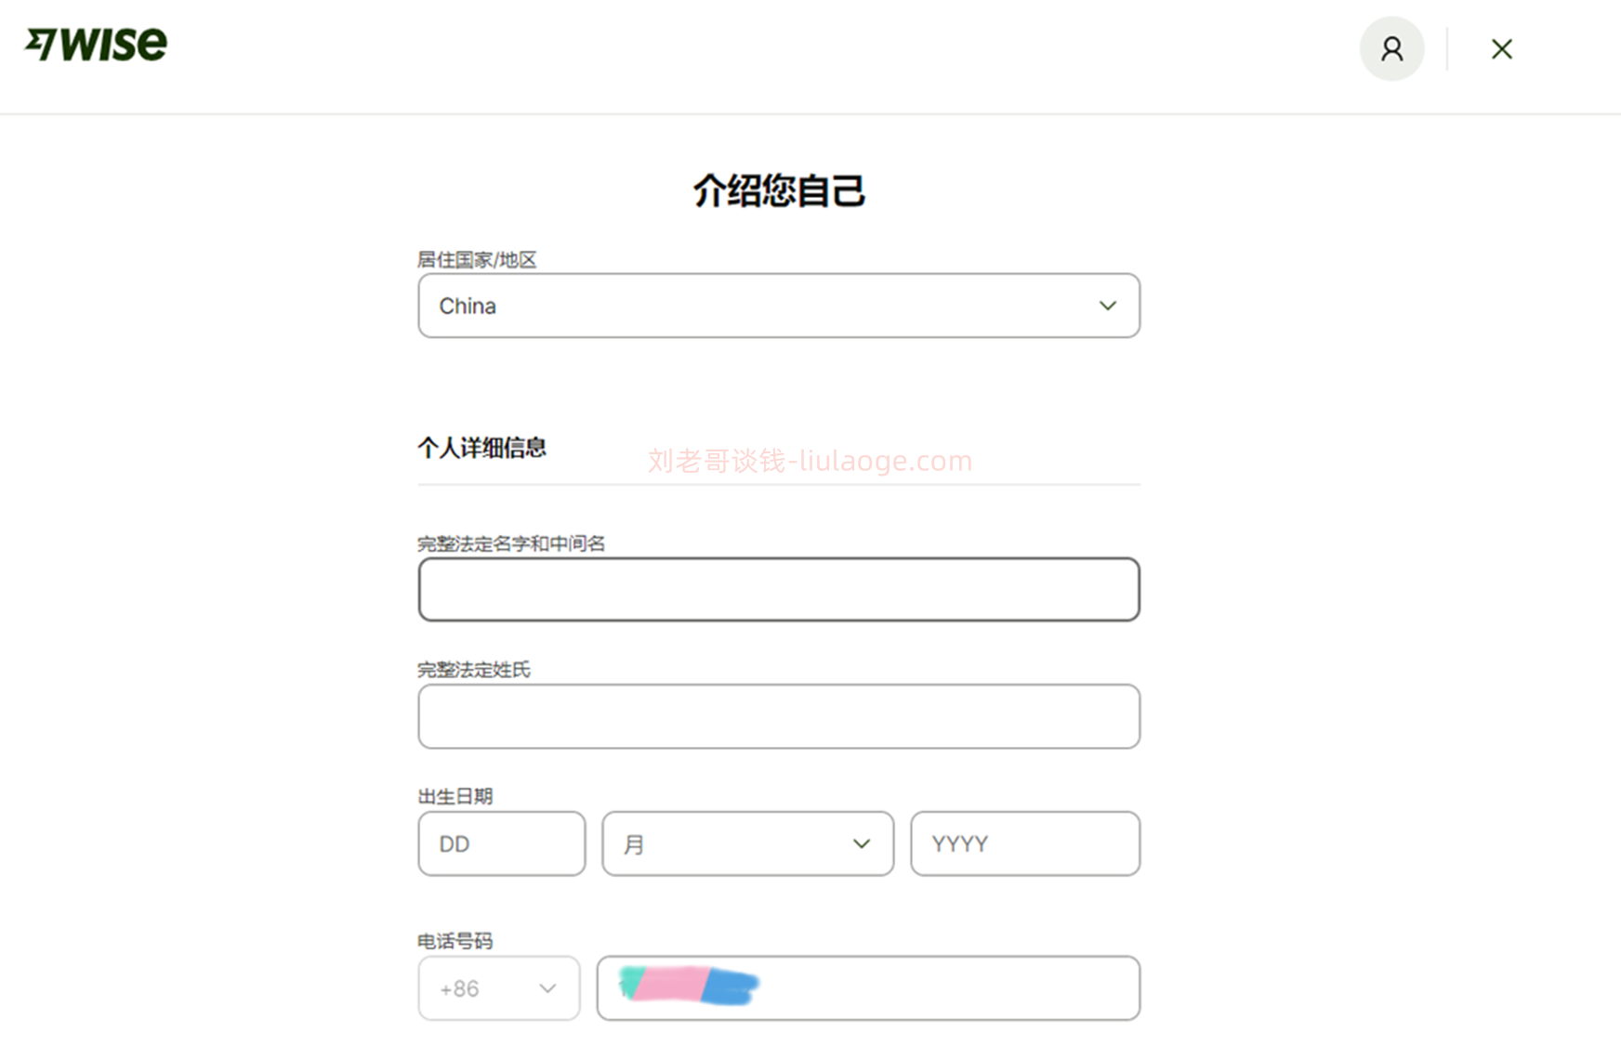Click the DD day input field
The height and width of the screenshot is (1045, 1621).
click(502, 843)
